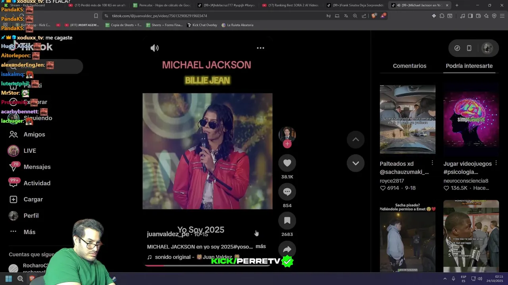Image resolution: width=508 pixels, height=285 pixels.
Task: Follow creator using the red plus badge
Action: [x=287, y=144]
